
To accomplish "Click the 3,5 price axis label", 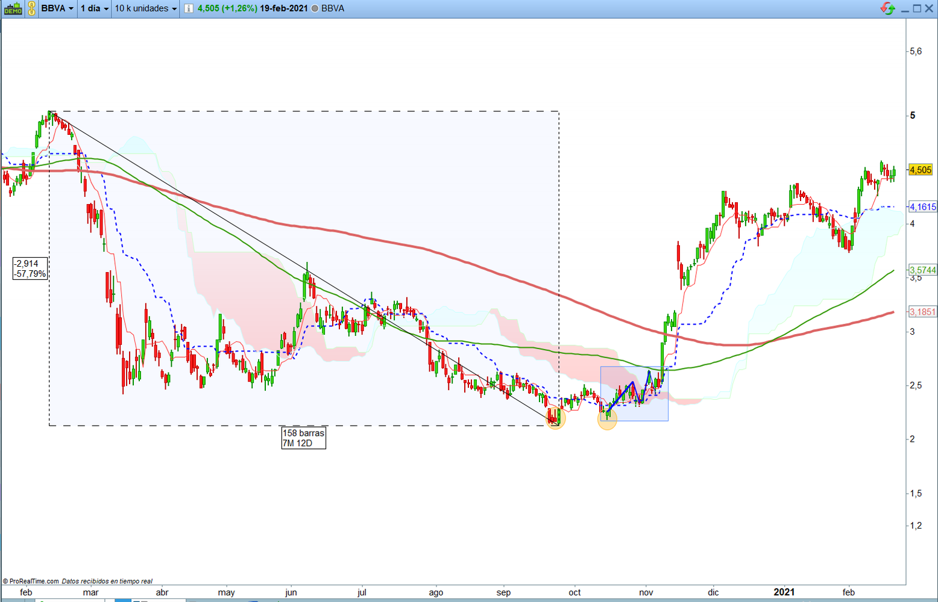I will coord(916,278).
